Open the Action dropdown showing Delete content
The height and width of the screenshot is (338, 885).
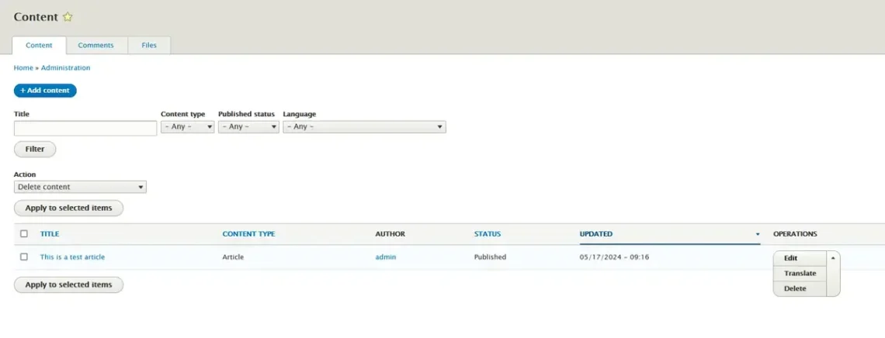pos(80,187)
